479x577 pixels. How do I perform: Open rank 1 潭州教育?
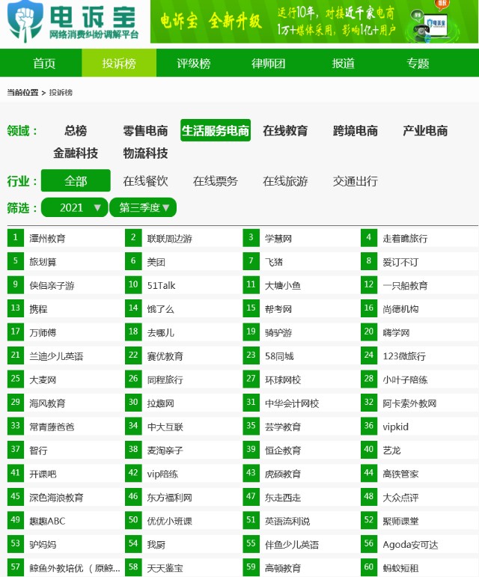[47, 239]
